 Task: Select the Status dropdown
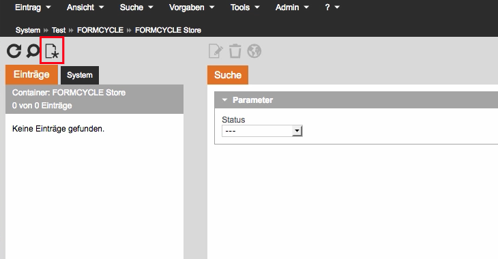click(262, 131)
